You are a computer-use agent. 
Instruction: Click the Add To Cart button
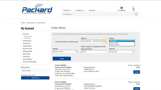[35, 78]
